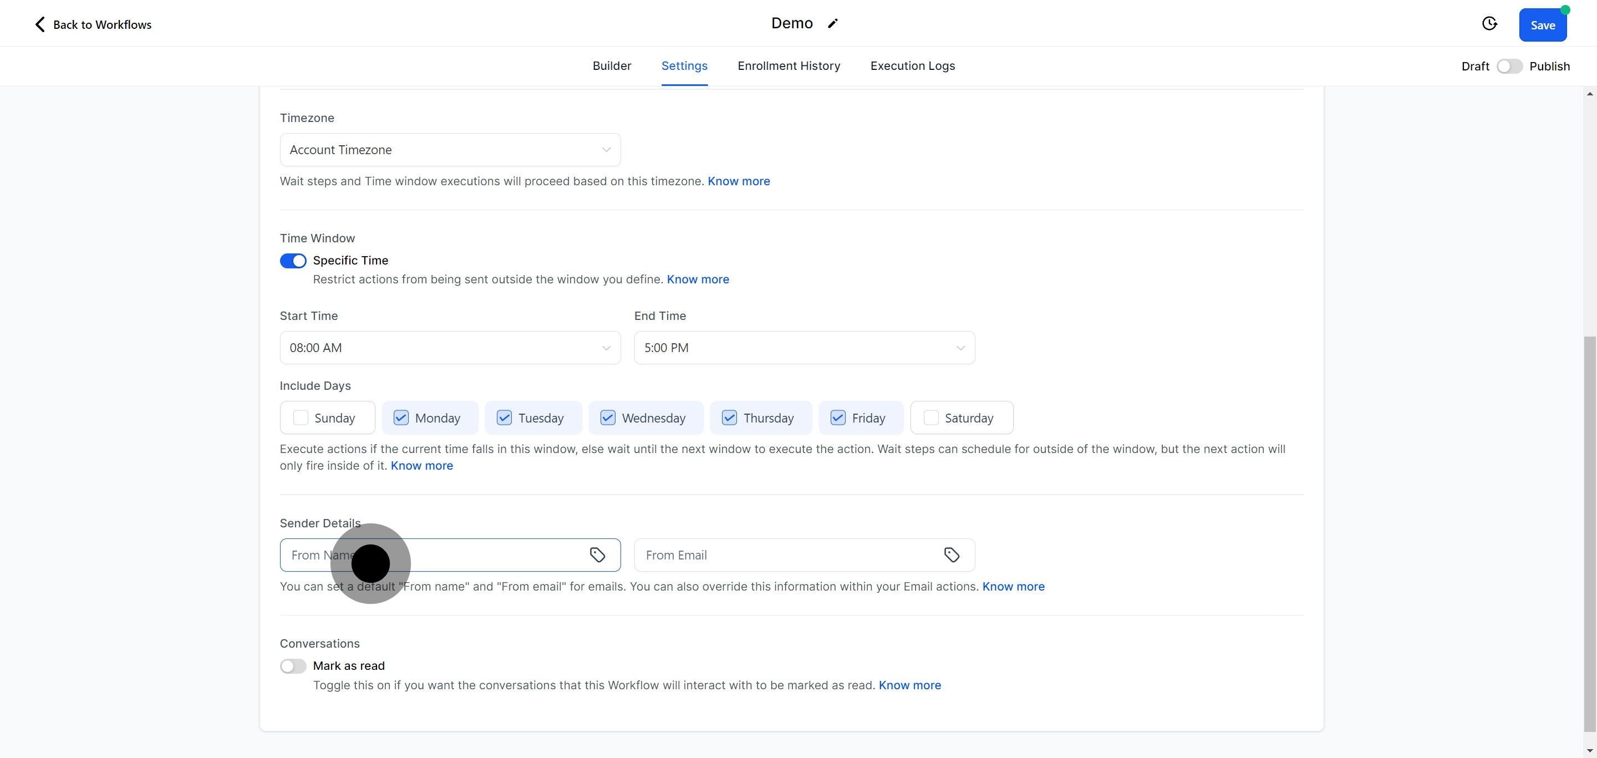Viewport: 1597px width, 758px height.
Task: Toggle the Draft/Publish switch
Action: click(x=1509, y=67)
